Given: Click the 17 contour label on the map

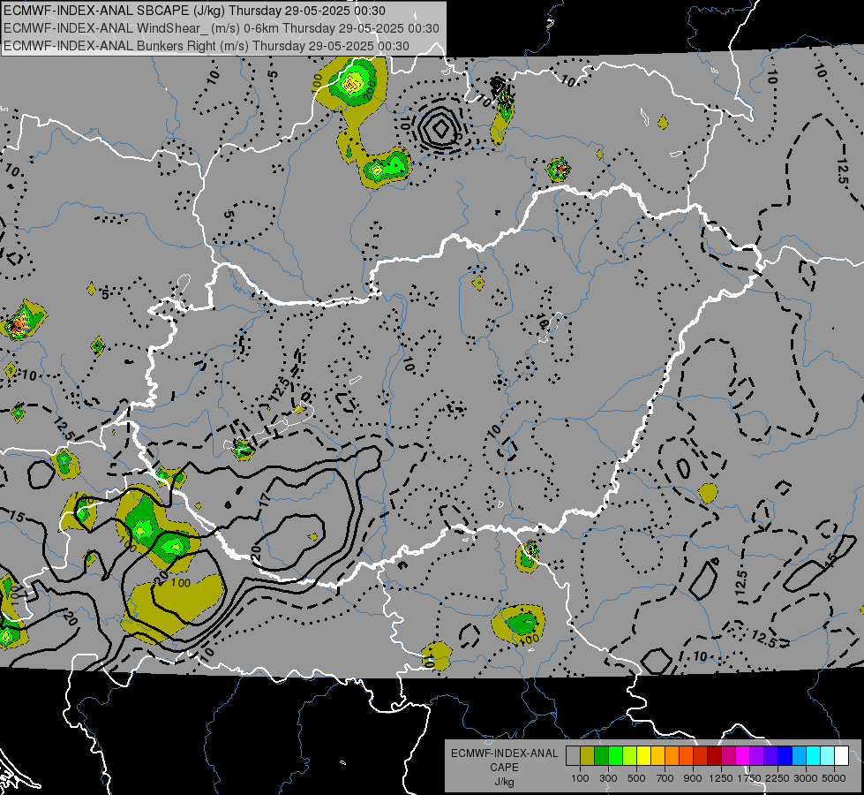Looking at the screenshot, I should click(266, 500).
